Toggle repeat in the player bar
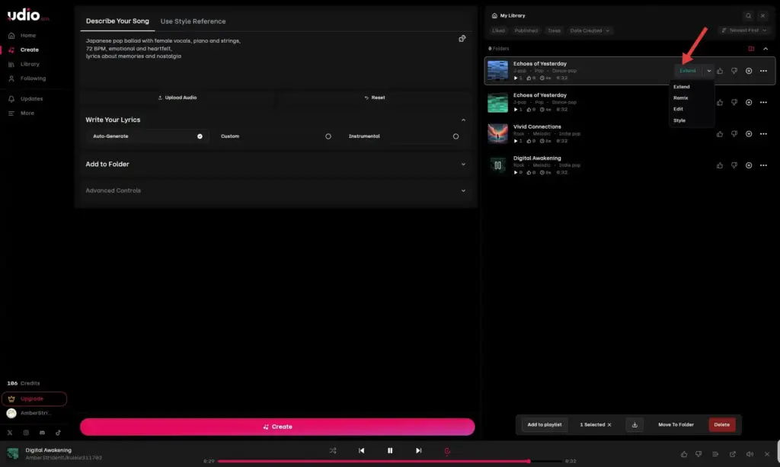This screenshot has width=780, height=467. (447, 450)
